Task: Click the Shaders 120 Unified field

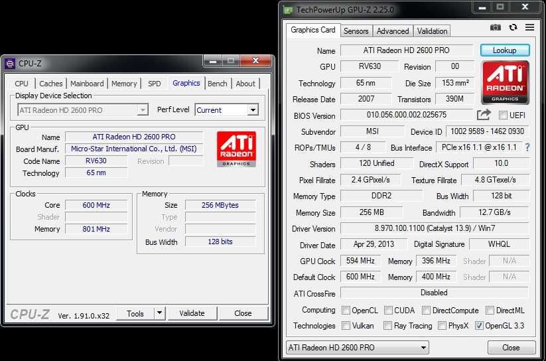Action: click(376, 163)
